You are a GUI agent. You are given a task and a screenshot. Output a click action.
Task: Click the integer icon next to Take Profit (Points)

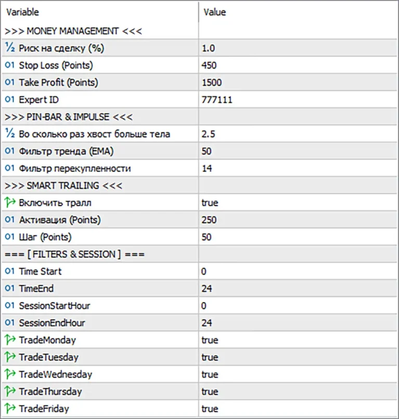pyautogui.click(x=9, y=82)
